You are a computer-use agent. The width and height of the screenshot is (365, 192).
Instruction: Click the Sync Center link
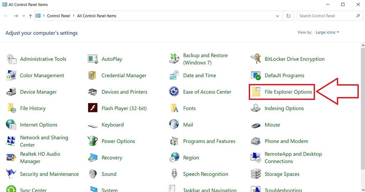33,190
